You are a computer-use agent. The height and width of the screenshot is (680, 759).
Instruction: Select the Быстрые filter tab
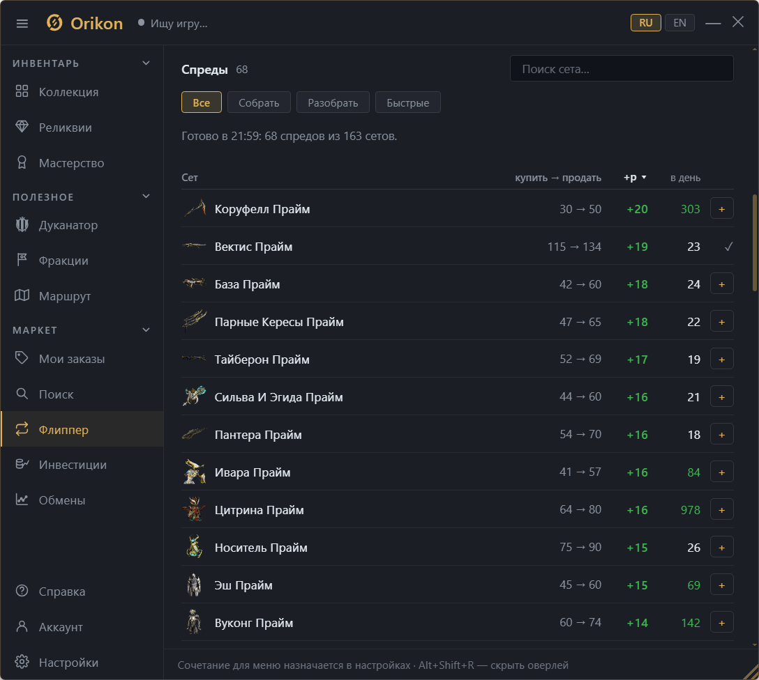point(408,102)
